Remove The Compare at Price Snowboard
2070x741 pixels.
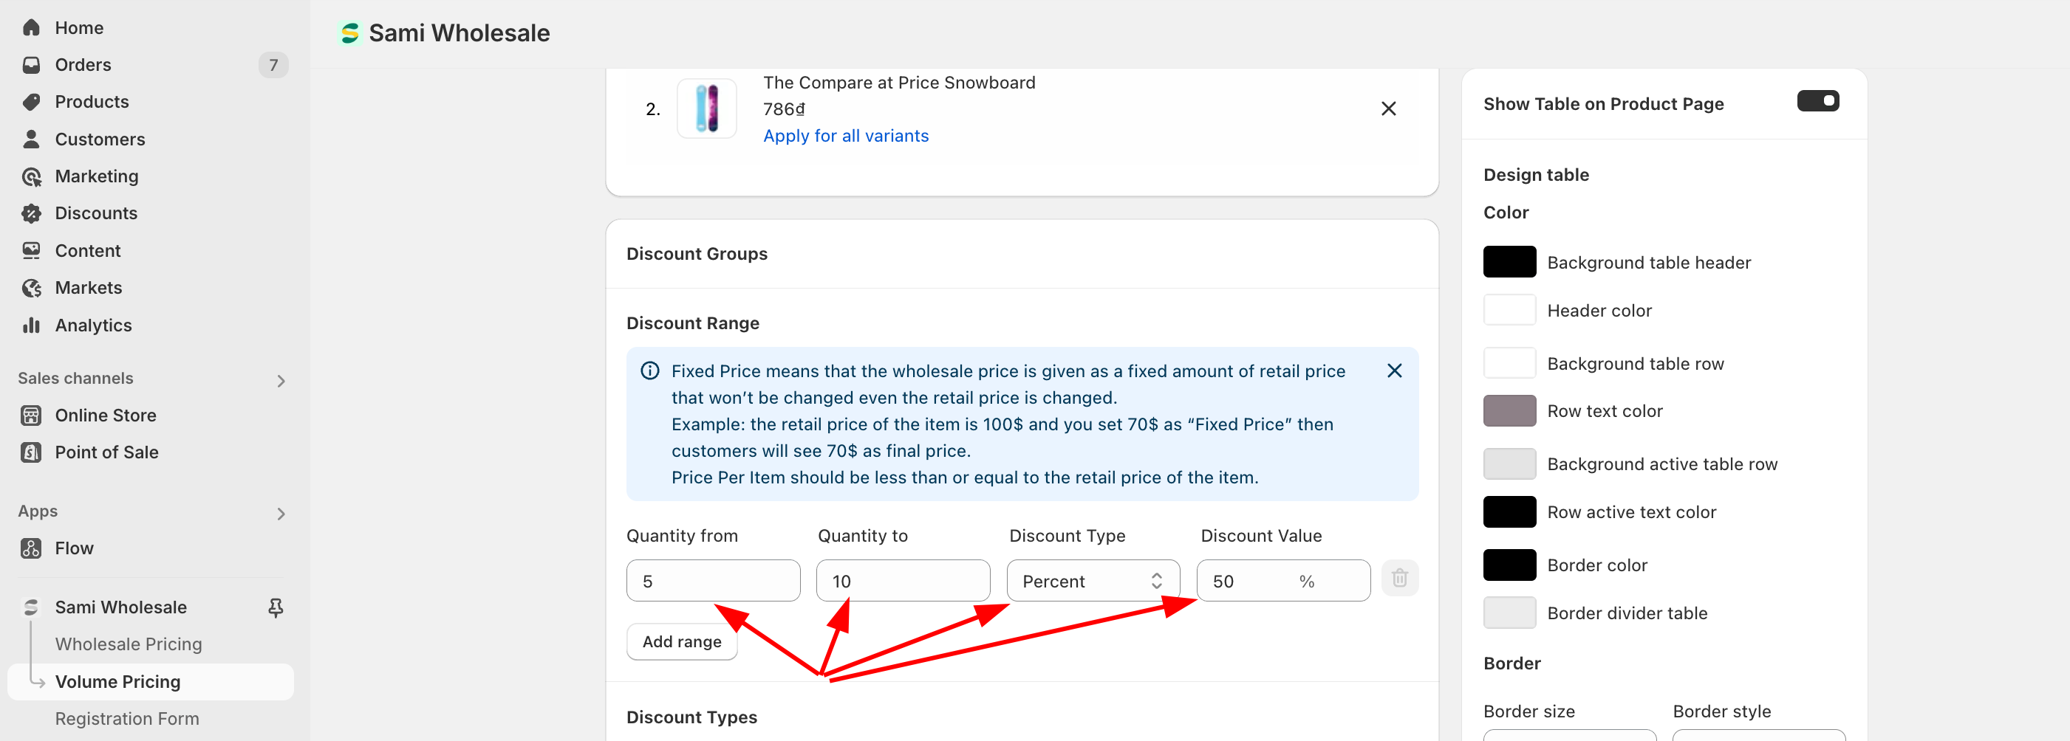[1388, 108]
